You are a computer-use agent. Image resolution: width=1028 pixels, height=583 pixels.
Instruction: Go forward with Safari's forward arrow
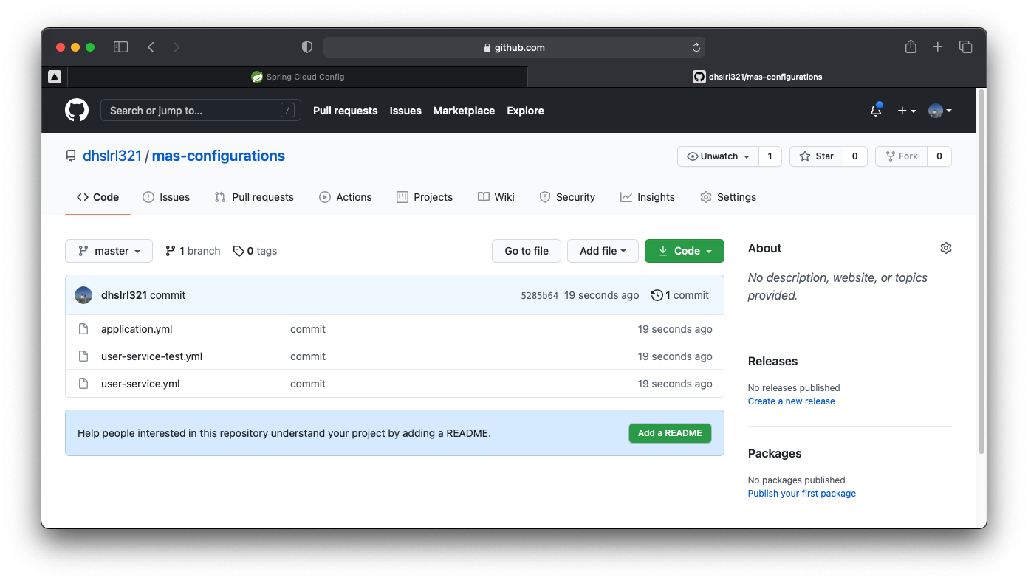(x=176, y=47)
